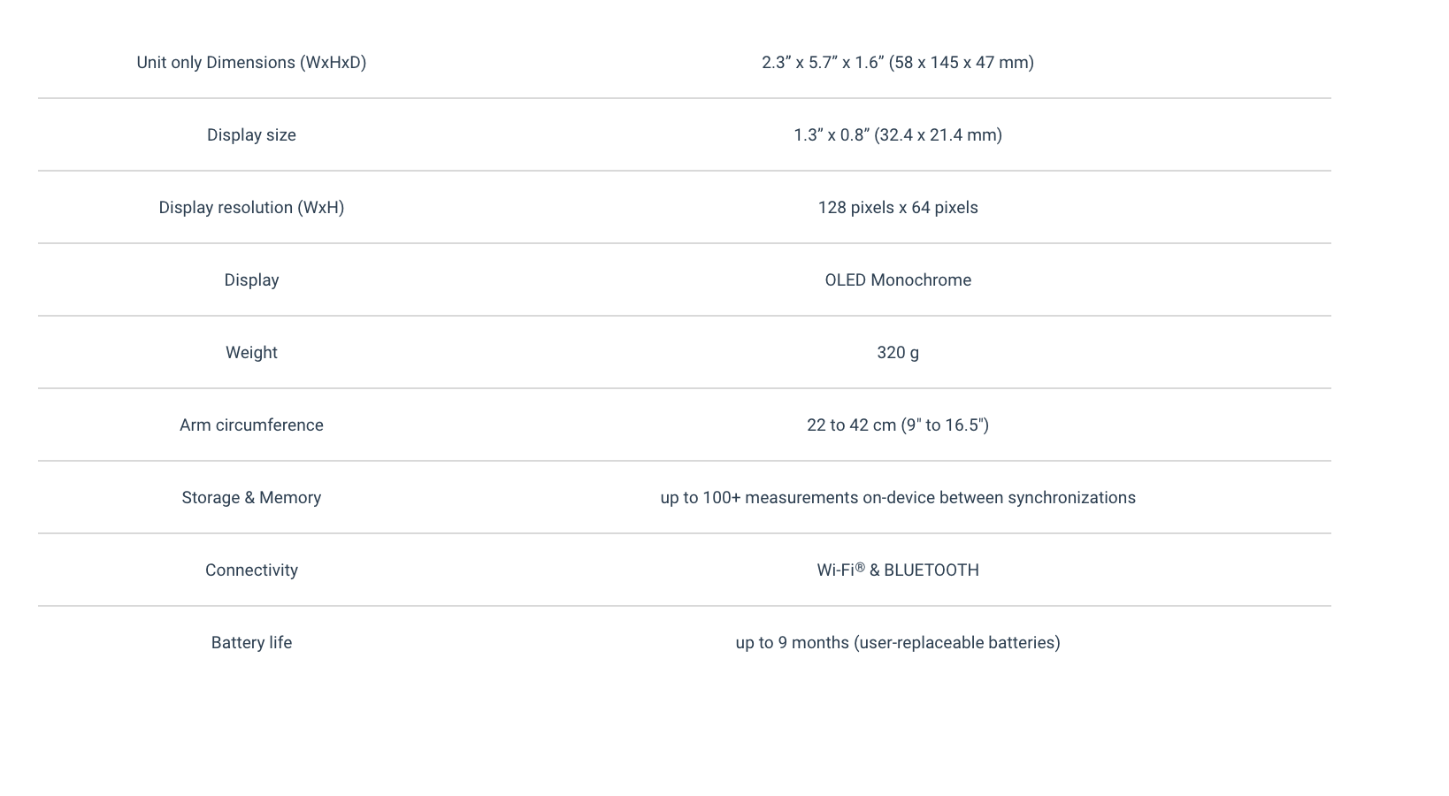Click the 'Display resolution (WxH)' label
The height and width of the screenshot is (796, 1449).
tap(251, 208)
